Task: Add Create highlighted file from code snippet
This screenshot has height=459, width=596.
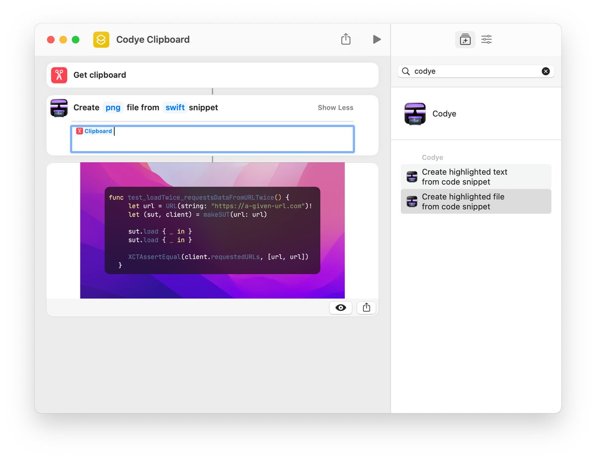Action: 476,202
